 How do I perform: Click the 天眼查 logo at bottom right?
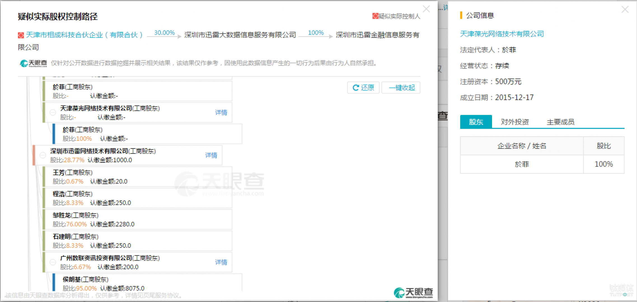(413, 292)
